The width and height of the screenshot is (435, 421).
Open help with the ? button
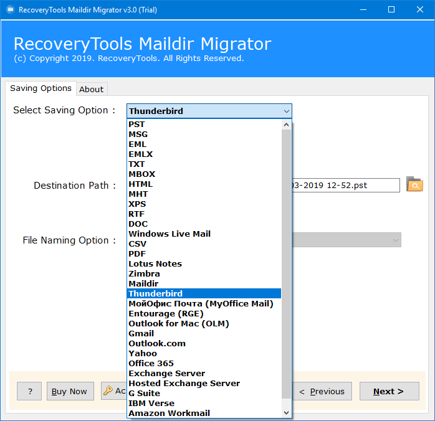(x=29, y=391)
